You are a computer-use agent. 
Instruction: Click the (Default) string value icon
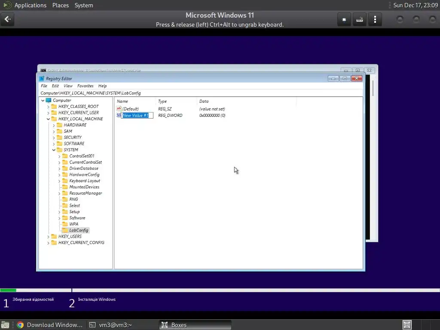[119, 109]
